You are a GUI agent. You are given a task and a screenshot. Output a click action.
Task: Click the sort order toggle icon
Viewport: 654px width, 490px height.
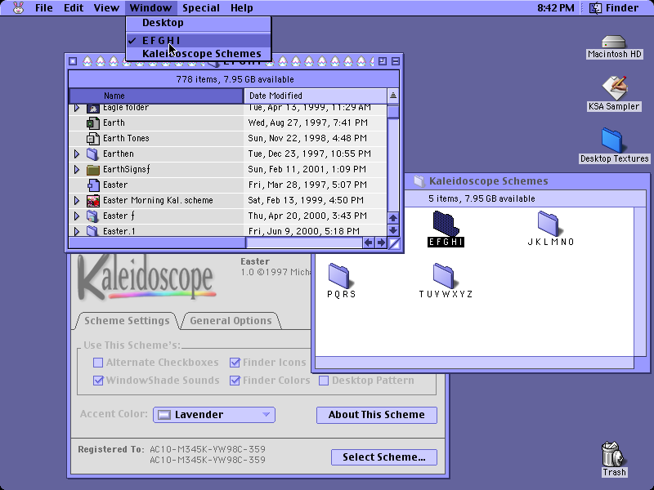[393, 96]
